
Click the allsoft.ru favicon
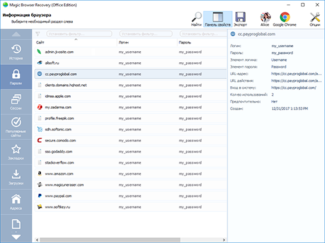[40, 63]
